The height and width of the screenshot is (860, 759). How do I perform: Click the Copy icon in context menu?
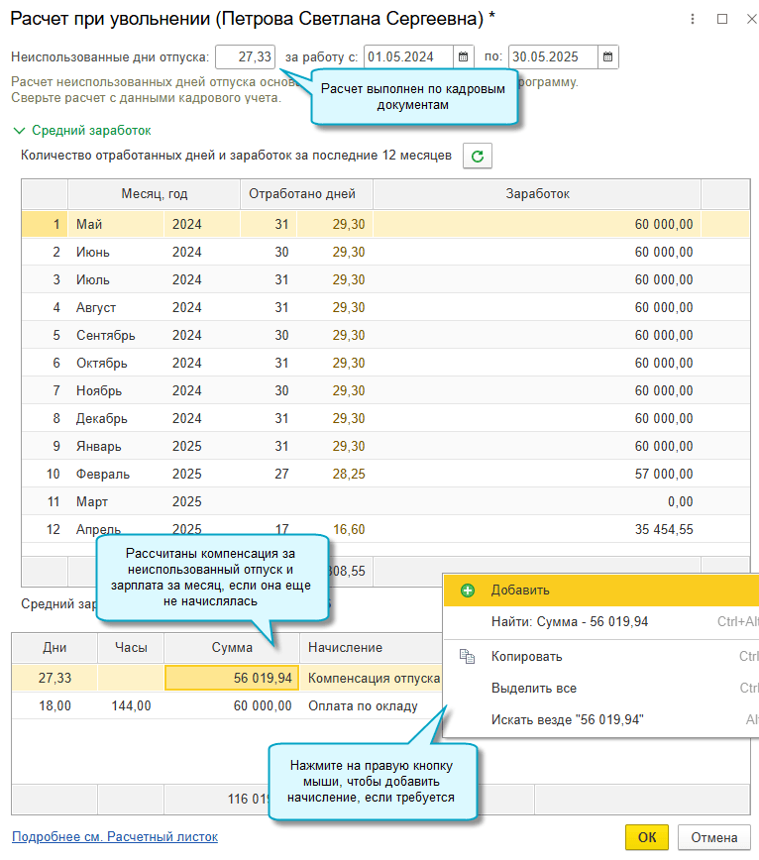[x=468, y=656]
